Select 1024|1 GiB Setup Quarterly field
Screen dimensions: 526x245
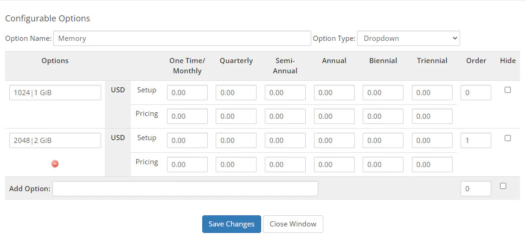point(236,93)
